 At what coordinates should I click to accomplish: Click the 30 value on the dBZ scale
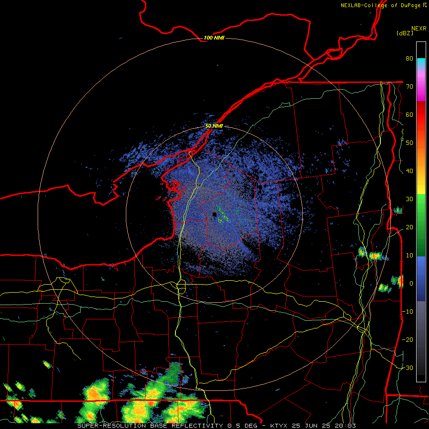(x=409, y=199)
